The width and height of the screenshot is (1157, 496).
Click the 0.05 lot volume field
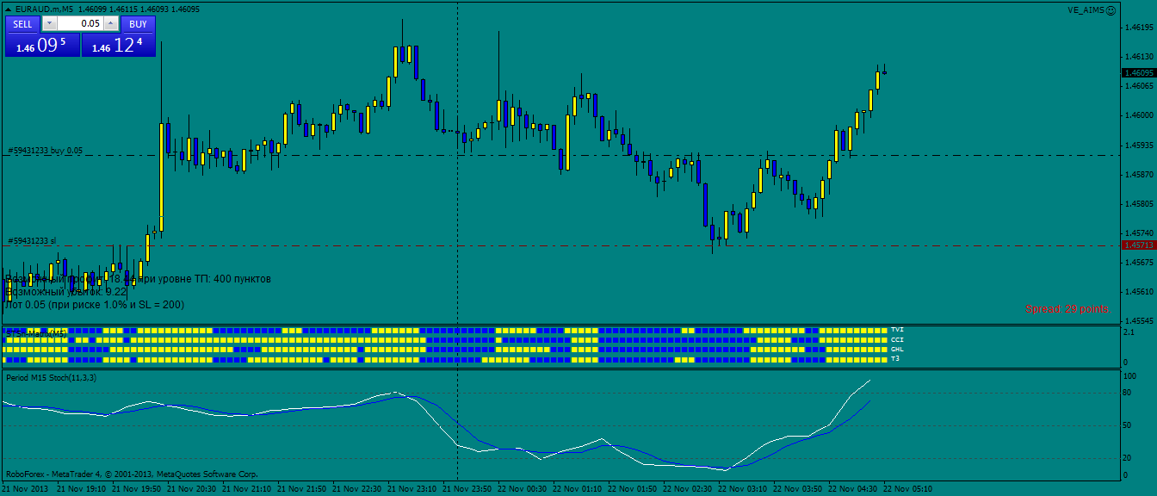[80, 24]
